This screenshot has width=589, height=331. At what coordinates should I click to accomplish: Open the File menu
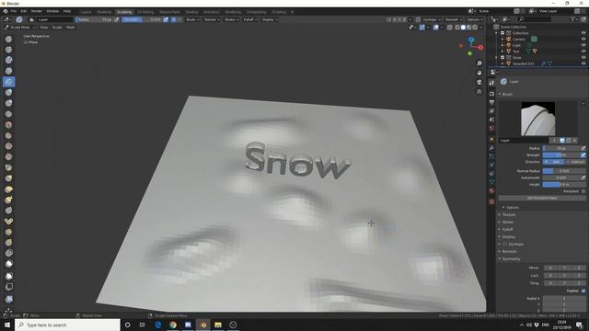point(14,11)
